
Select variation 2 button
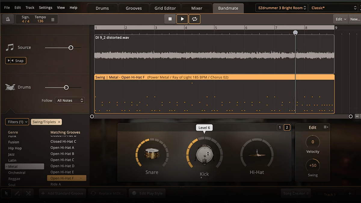[x=287, y=128]
